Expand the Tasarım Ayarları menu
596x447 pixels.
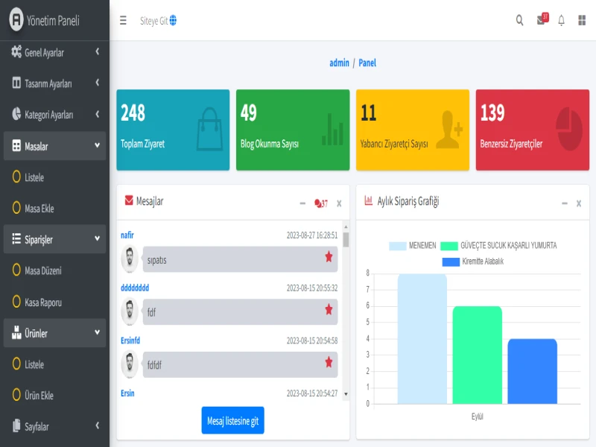(x=54, y=83)
